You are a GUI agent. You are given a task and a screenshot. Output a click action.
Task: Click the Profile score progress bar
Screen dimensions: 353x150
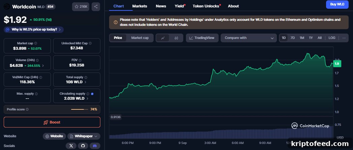coord(79,109)
